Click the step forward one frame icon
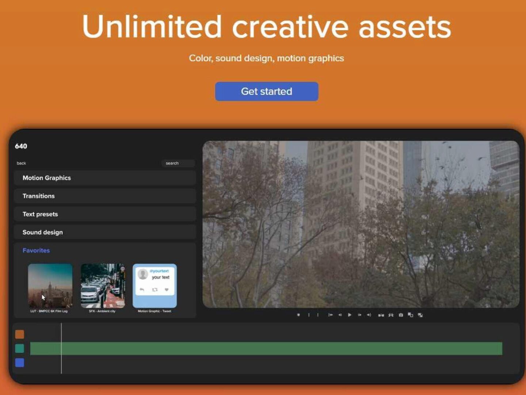Screen dimensions: 526x395 [x=359, y=315]
